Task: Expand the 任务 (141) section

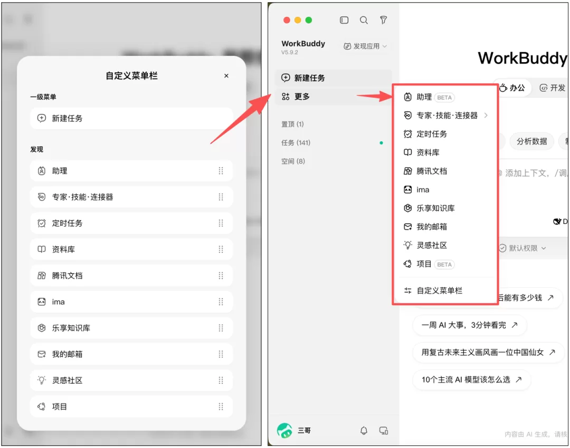Action: (296, 143)
